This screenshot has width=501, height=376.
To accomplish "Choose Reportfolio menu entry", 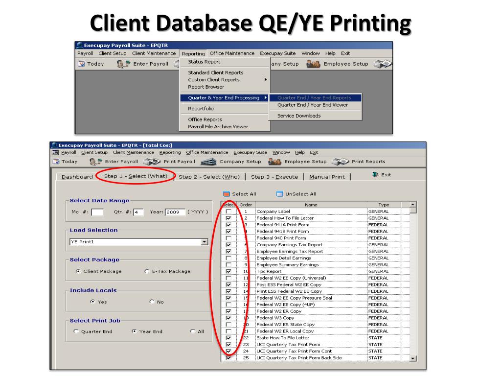I will [201, 109].
